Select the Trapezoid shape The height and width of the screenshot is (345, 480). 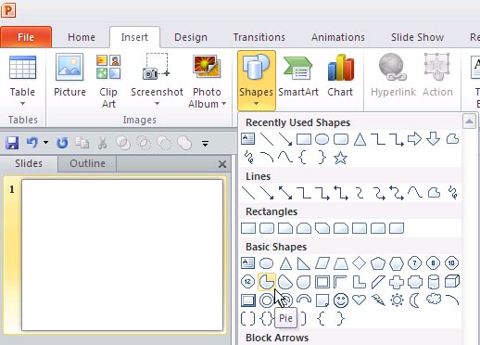click(x=341, y=263)
